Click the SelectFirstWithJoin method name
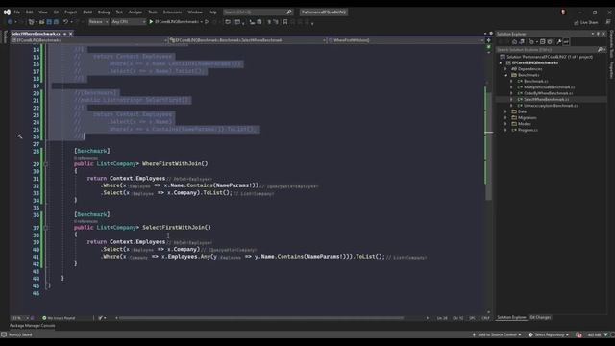 (x=174, y=227)
